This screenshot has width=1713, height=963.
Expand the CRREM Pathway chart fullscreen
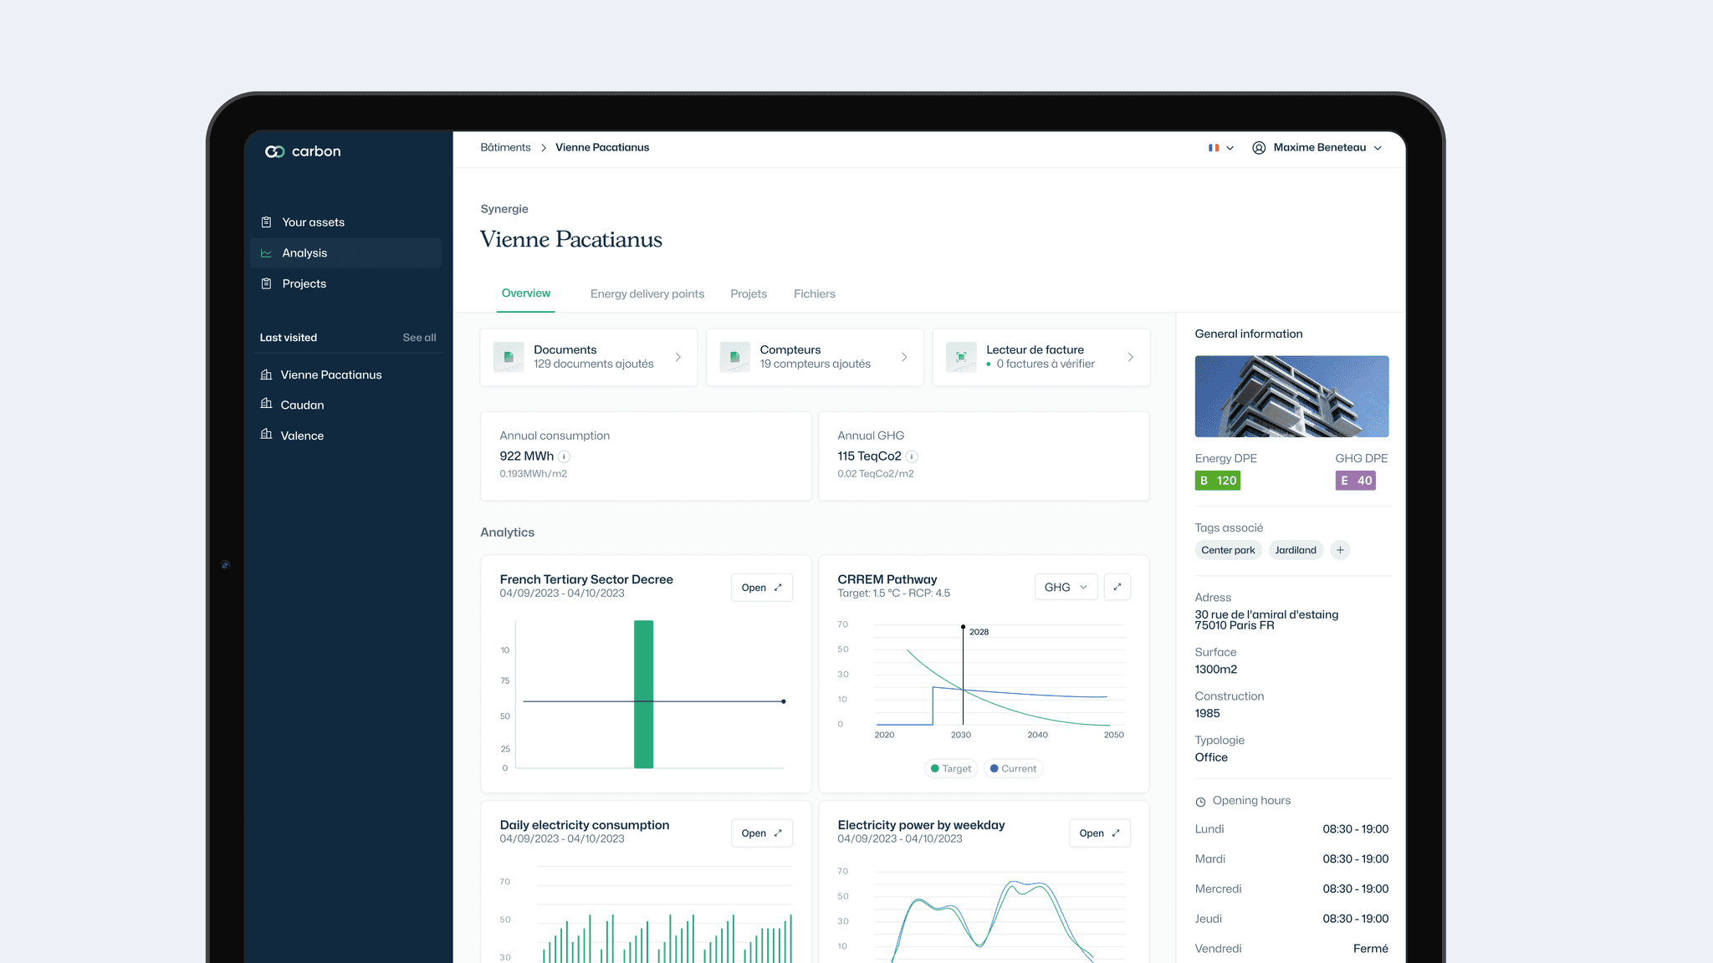tap(1117, 587)
